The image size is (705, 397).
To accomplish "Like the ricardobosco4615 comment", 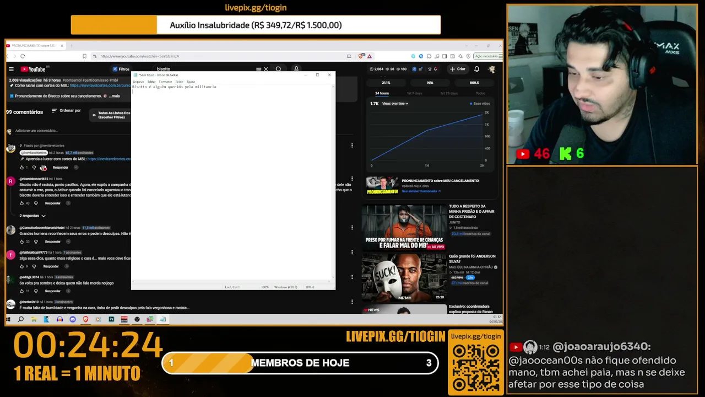I will [22, 203].
